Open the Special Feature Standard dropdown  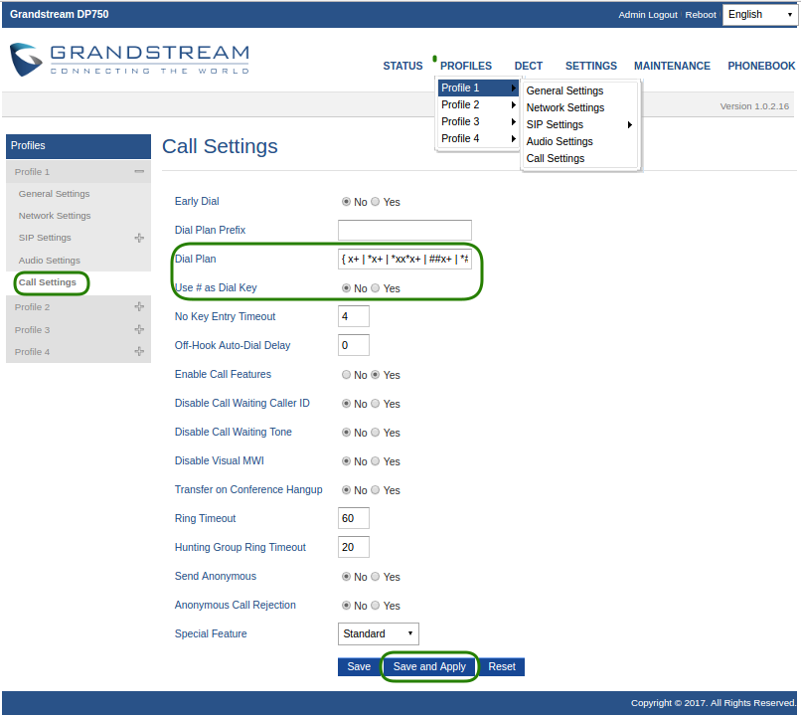point(378,633)
